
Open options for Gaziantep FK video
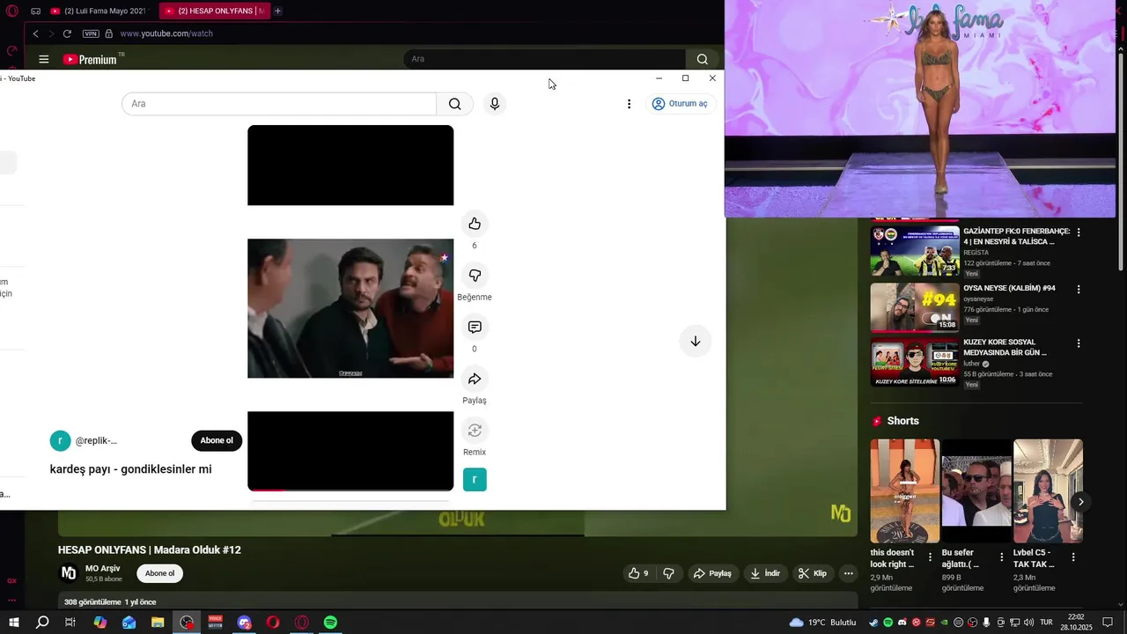click(1079, 233)
